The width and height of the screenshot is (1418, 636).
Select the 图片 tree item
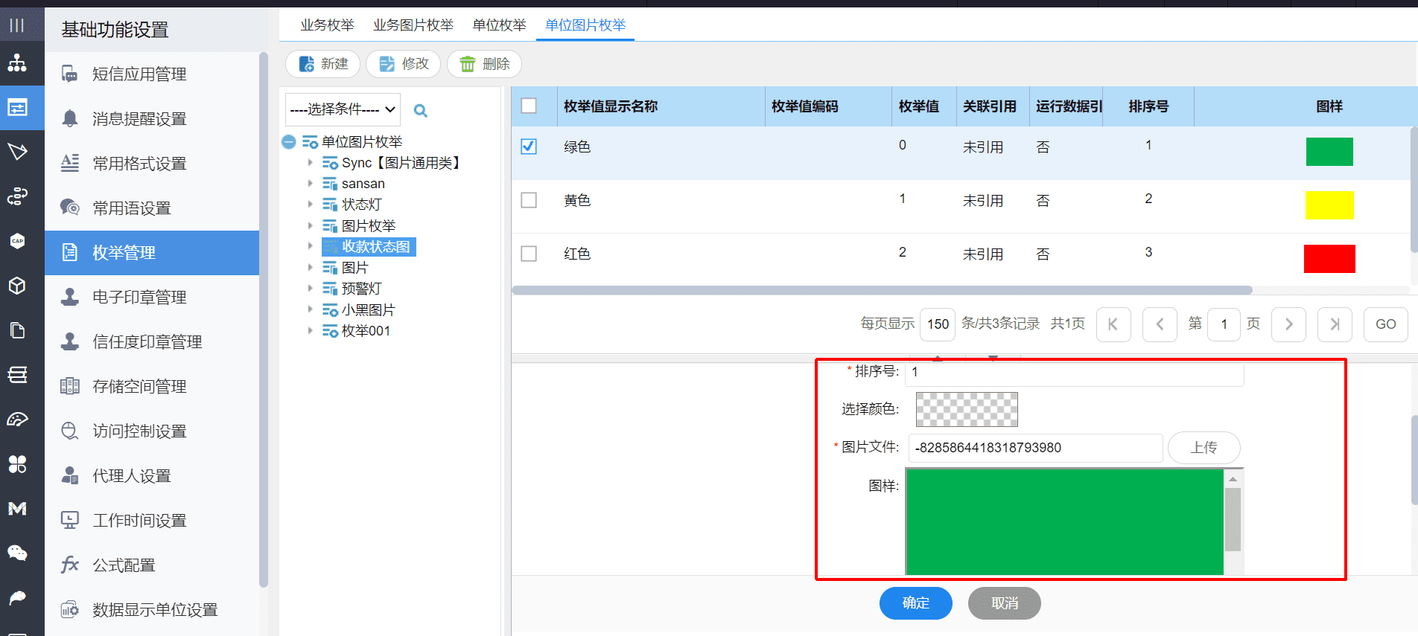click(355, 268)
